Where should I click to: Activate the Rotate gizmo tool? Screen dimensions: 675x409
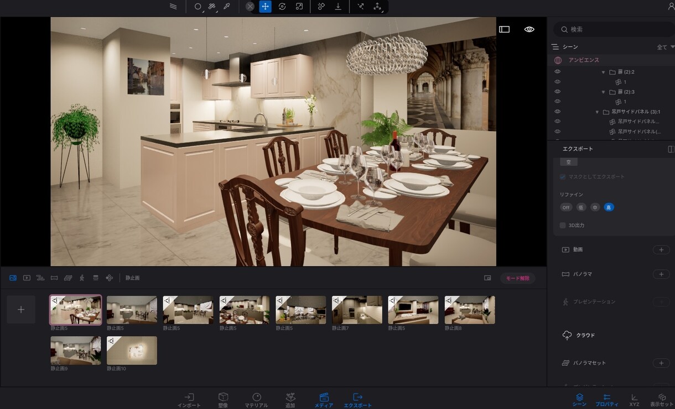pos(282,7)
